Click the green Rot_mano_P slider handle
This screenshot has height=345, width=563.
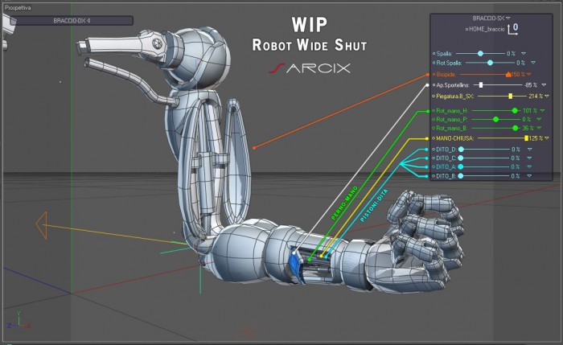(x=496, y=119)
